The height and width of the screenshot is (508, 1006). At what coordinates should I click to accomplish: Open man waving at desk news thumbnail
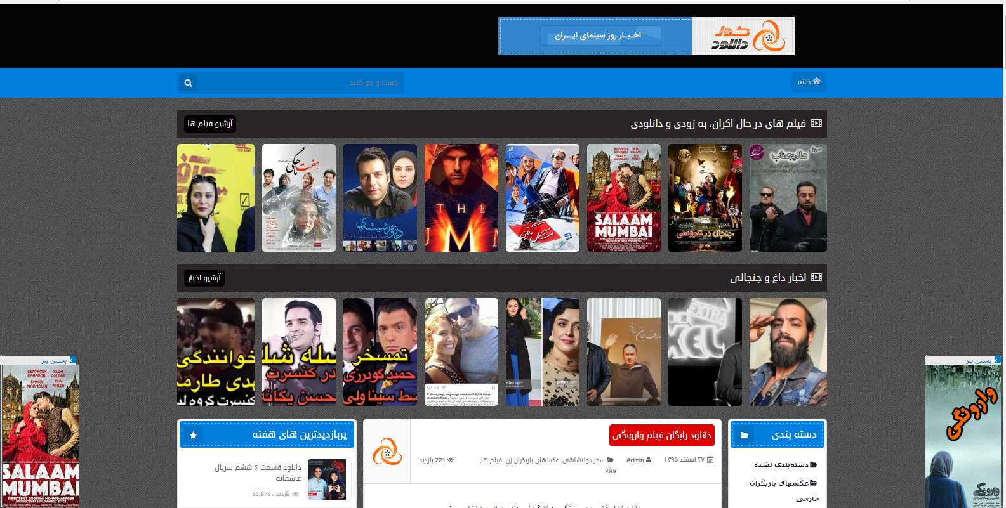click(x=624, y=352)
